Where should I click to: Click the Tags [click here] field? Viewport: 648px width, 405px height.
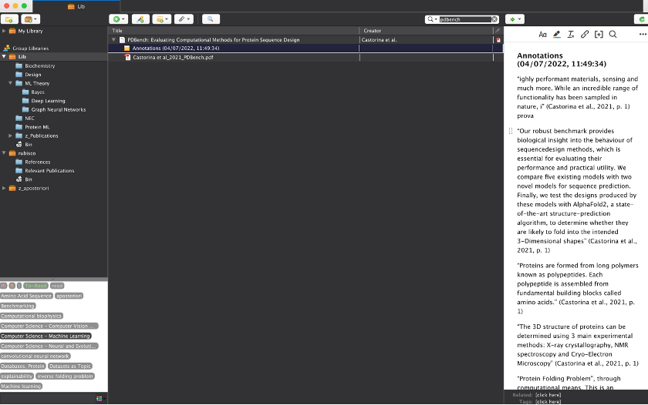click(x=548, y=401)
